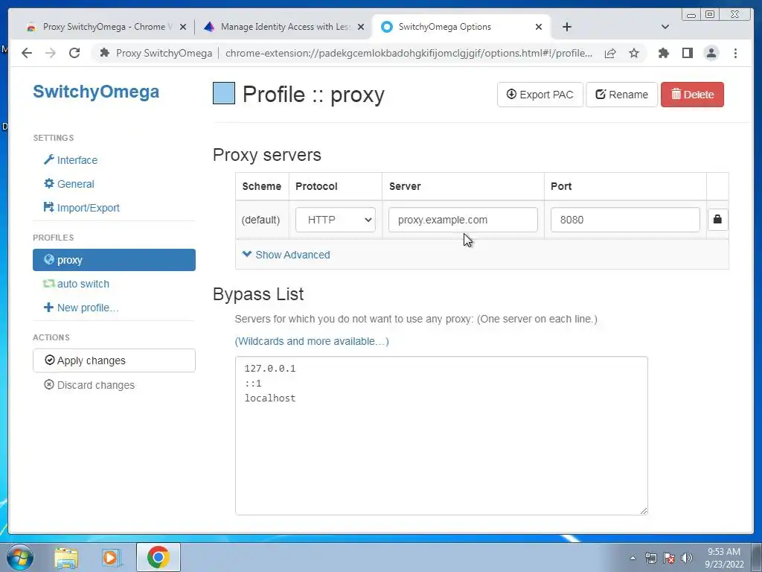Select the proxy profile in sidebar
Image resolution: width=762 pixels, height=572 pixels.
coord(114,260)
